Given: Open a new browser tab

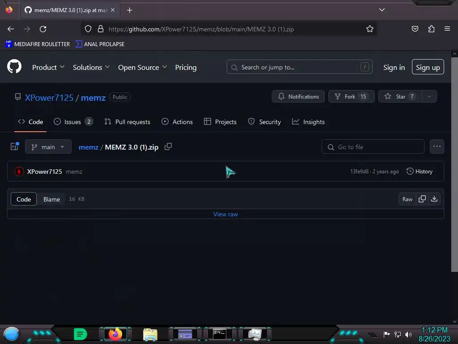Looking at the screenshot, I should tap(129, 10).
